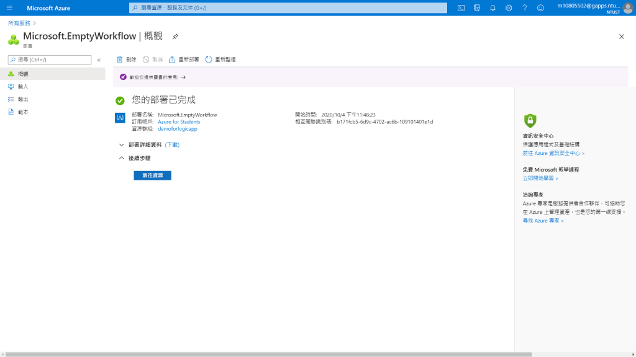Click 刪除 delete toolbar button
The image size is (636, 357).
pos(126,59)
